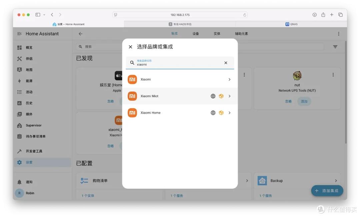Click the magnifier icon in dialog search
Image resolution: width=360 pixels, height=217 pixels.
pyautogui.click(x=132, y=63)
